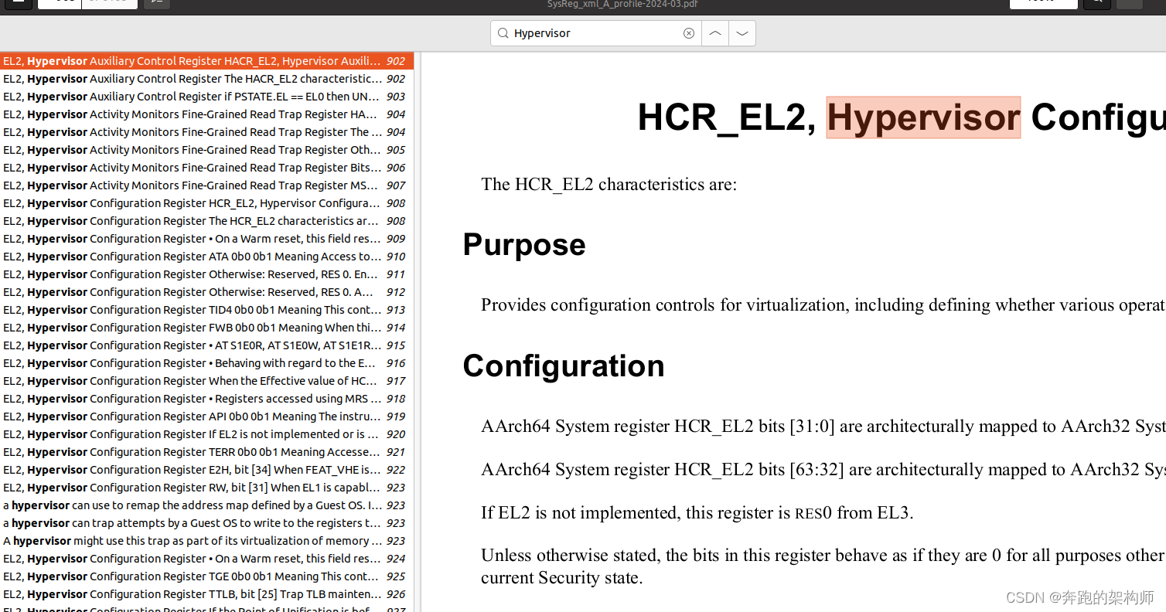Open the Tools dropdown in the header
The image size is (1166, 612).
click(108, 4)
